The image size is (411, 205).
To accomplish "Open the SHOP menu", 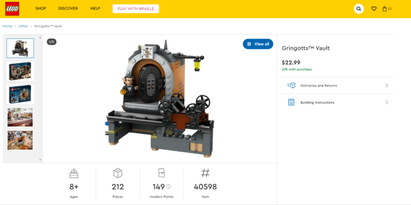I will click(x=41, y=8).
